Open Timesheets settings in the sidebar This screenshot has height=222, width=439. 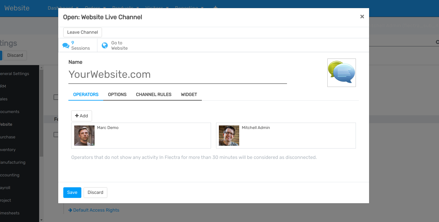pos(10,213)
